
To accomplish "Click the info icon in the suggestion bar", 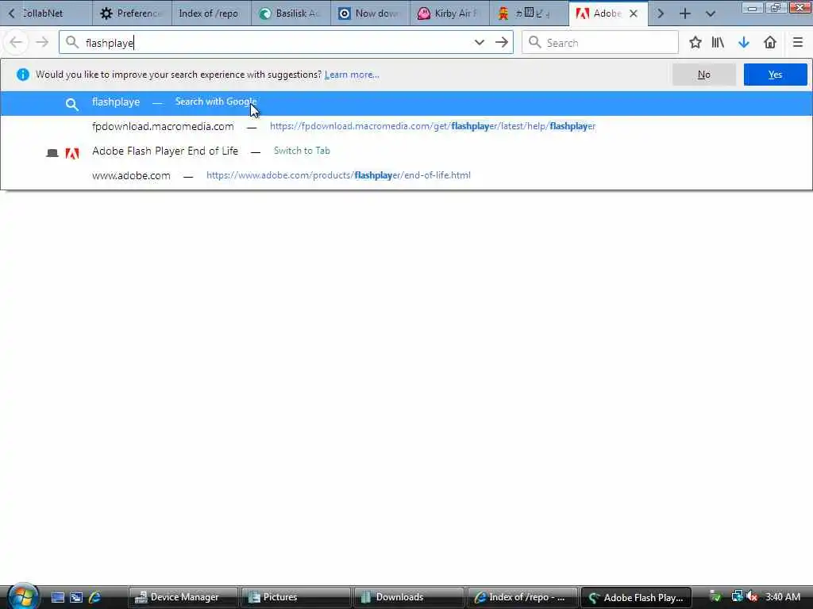I will tap(23, 75).
